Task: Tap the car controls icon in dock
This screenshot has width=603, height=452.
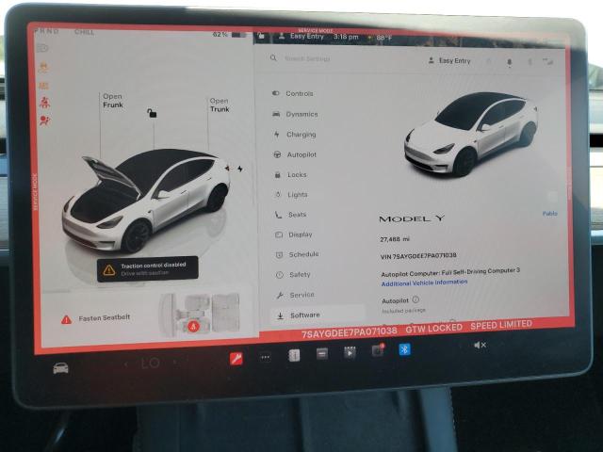Action: pyautogui.click(x=60, y=367)
